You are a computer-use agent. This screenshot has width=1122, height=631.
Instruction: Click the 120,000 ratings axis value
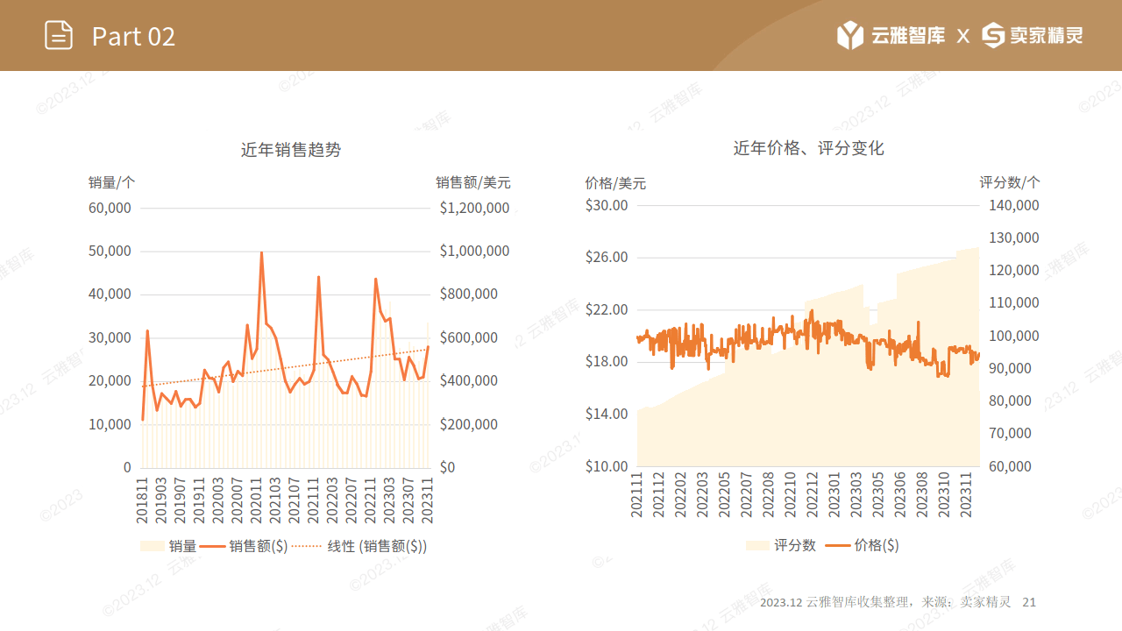(1013, 270)
